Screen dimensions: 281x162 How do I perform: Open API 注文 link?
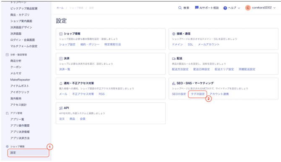point(62,119)
